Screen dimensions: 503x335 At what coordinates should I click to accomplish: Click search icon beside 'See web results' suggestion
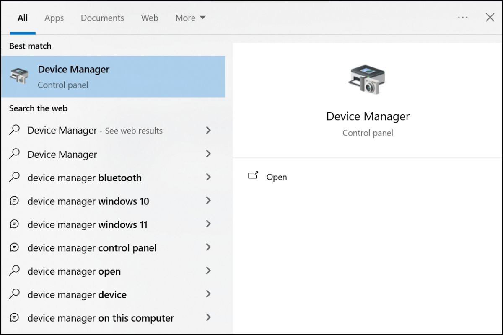click(14, 130)
